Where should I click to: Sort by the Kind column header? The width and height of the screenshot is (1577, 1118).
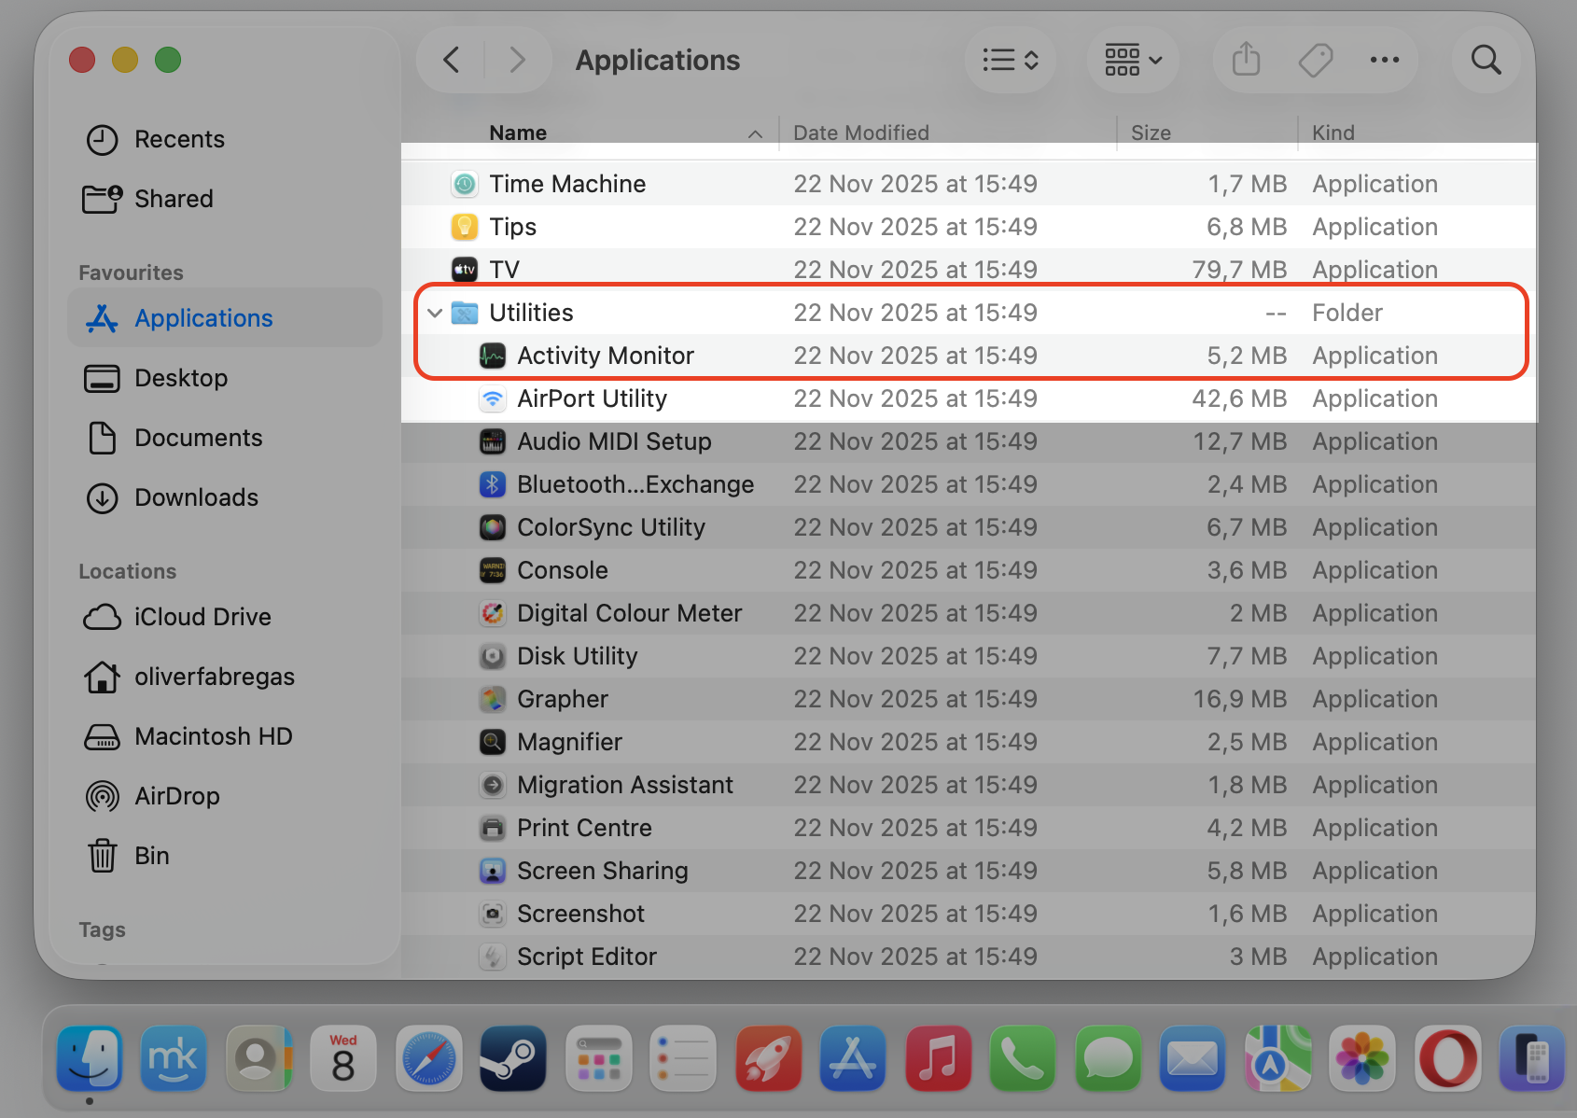(1333, 133)
